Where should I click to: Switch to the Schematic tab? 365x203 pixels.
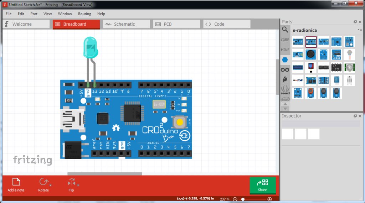[x=127, y=24]
